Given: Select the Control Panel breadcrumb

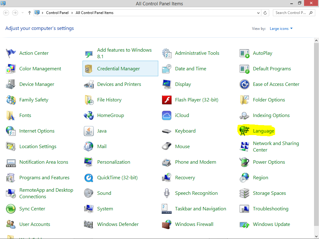Looking at the screenshot, I should pyautogui.click(x=57, y=13).
